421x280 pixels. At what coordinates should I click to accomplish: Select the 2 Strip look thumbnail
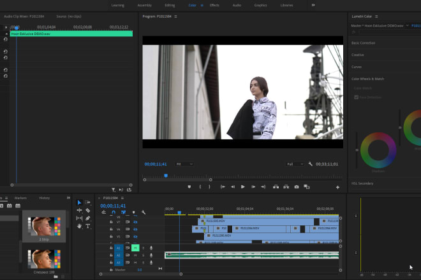(x=44, y=227)
